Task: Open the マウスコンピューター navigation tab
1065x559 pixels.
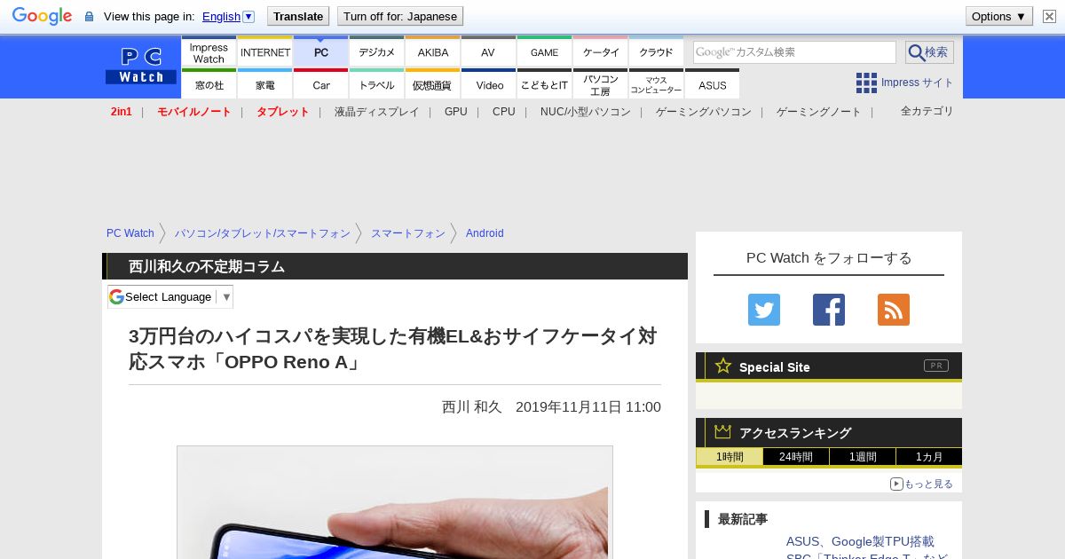Action: pyautogui.click(x=657, y=84)
